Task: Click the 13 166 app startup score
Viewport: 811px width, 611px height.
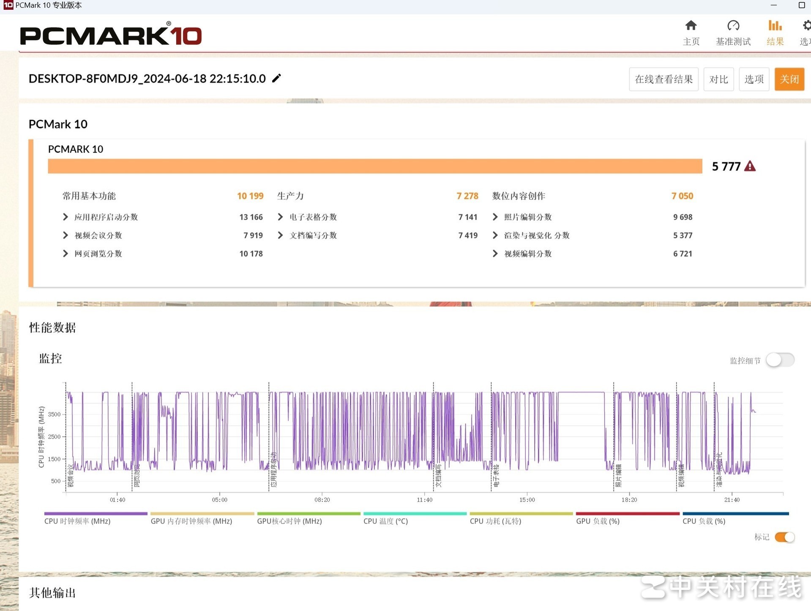Action: click(x=251, y=217)
